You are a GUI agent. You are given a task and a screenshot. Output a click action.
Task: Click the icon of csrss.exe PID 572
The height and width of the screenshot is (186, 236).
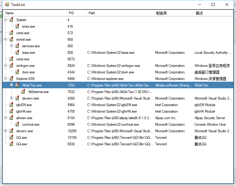pyautogui.click(x=11, y=33)
